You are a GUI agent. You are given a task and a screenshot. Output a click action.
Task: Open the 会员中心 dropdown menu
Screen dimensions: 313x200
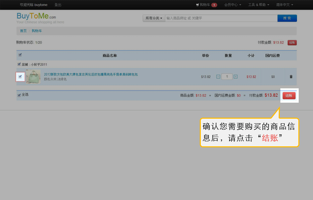point(232,5)
